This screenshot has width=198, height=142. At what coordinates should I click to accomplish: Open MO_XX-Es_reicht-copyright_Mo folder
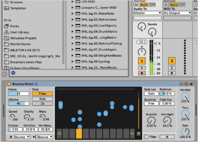32,56
